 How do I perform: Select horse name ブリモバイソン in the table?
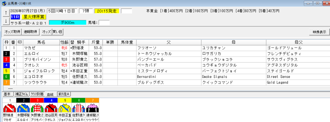pyautogui.click(x=38, y=60)
